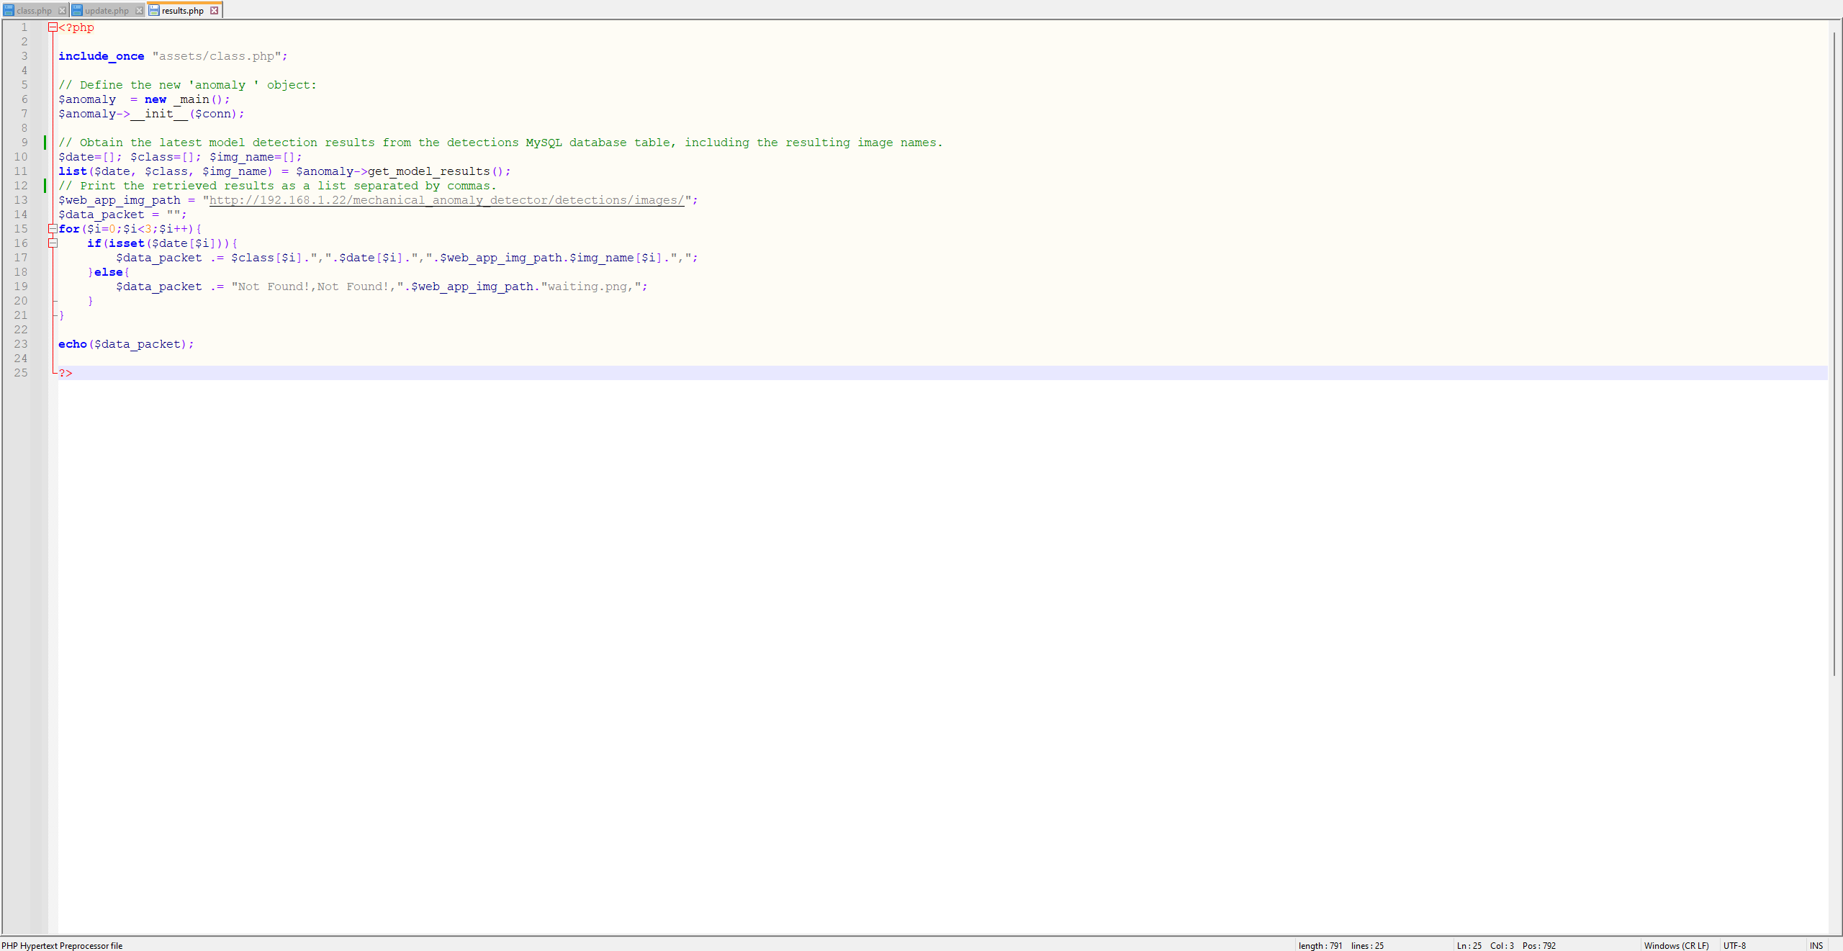Collapse the if block fold at line 16
This screenshot has height=951, width=1843.
pyautogui.click(x=53, y=243)
